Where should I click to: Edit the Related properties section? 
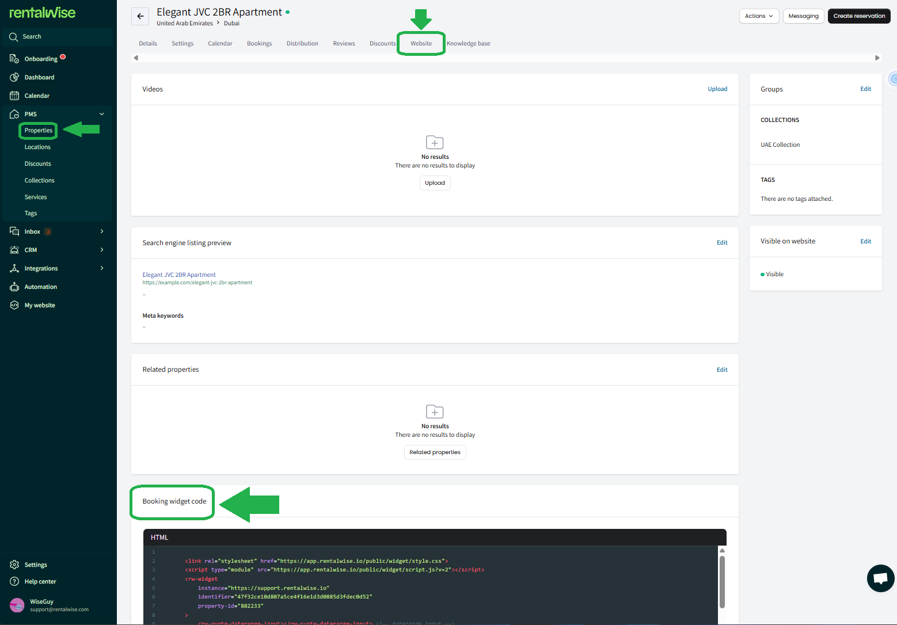(722, 370)
